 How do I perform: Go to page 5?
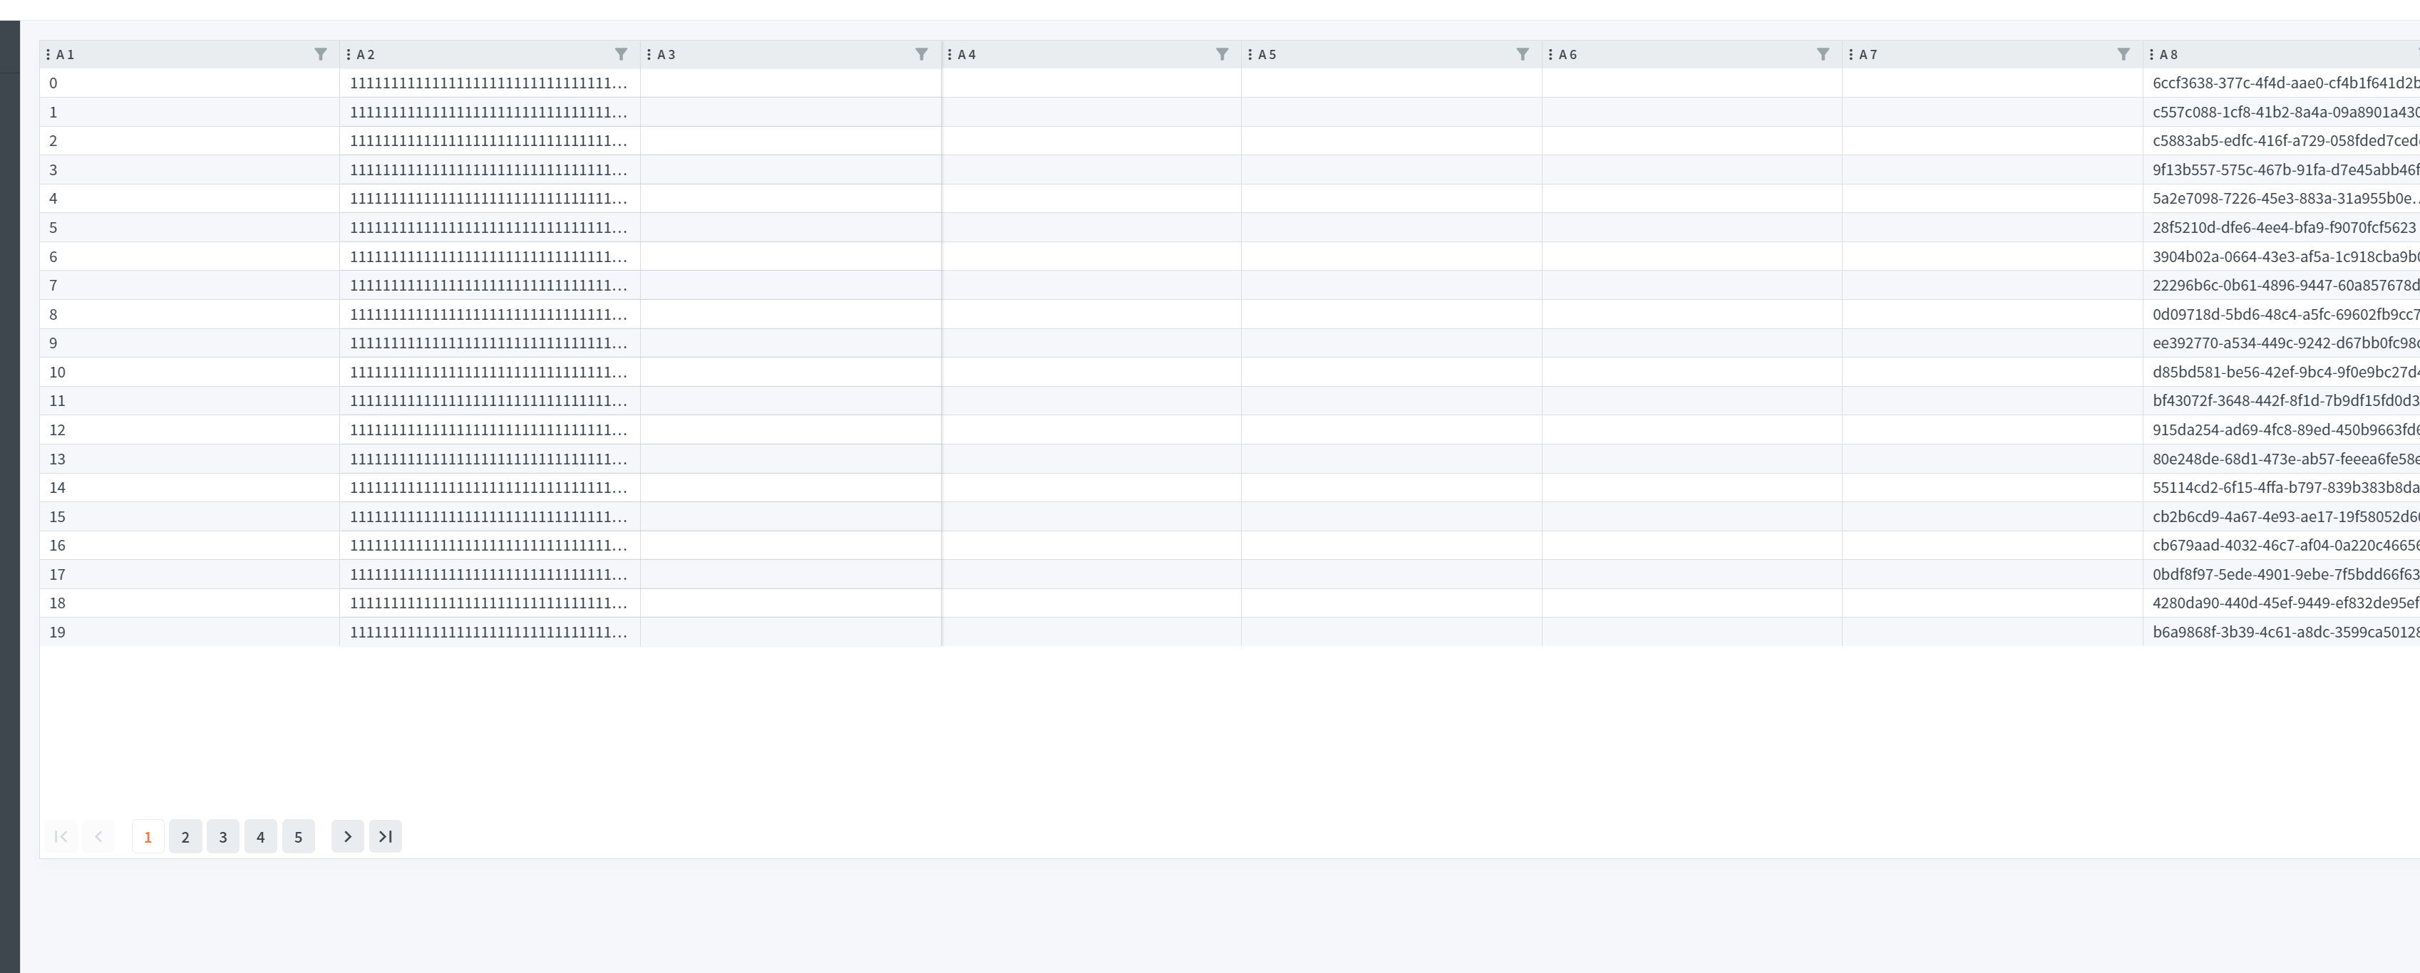(x=298, y=837)
